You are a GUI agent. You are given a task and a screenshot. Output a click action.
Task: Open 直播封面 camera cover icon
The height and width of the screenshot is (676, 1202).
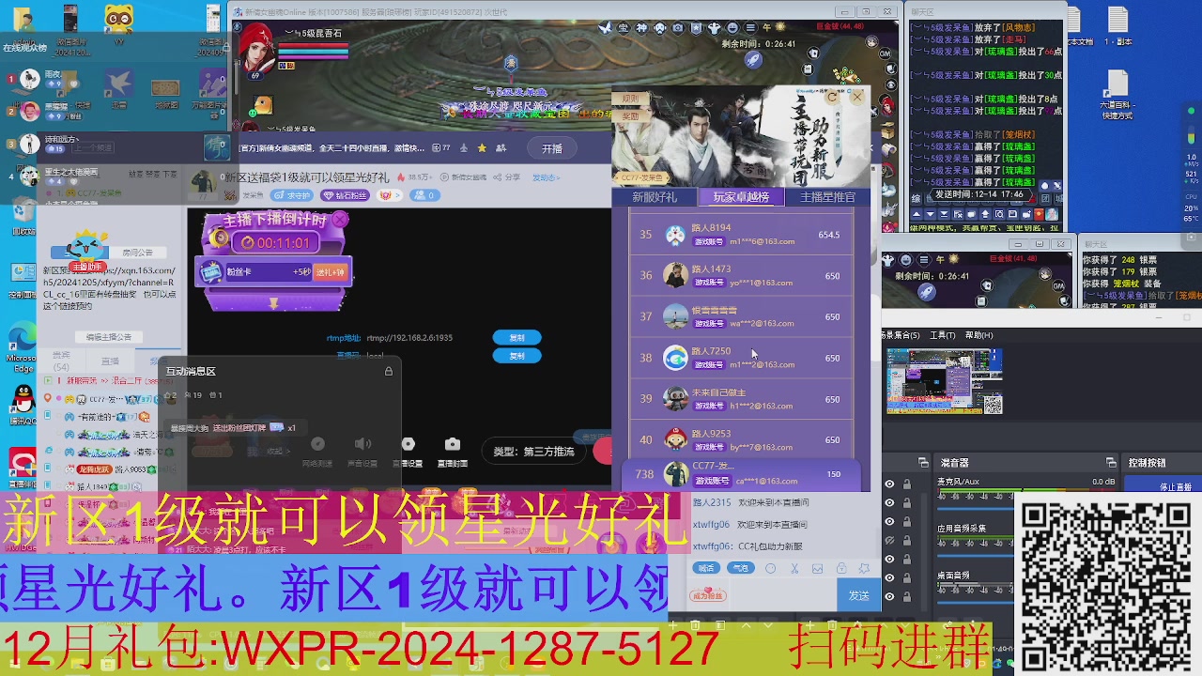[453, 444]
